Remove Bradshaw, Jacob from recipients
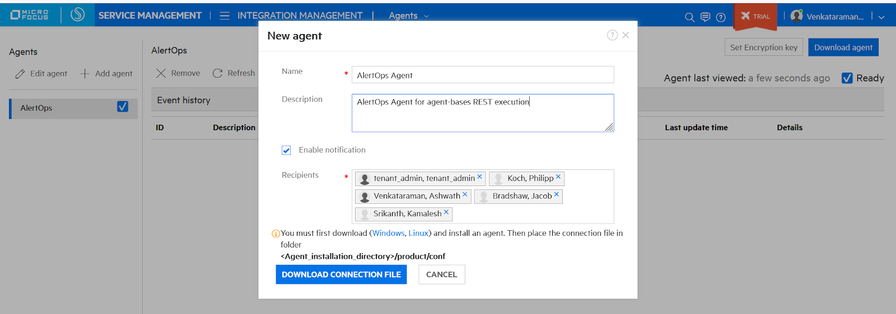 (557, 195)
